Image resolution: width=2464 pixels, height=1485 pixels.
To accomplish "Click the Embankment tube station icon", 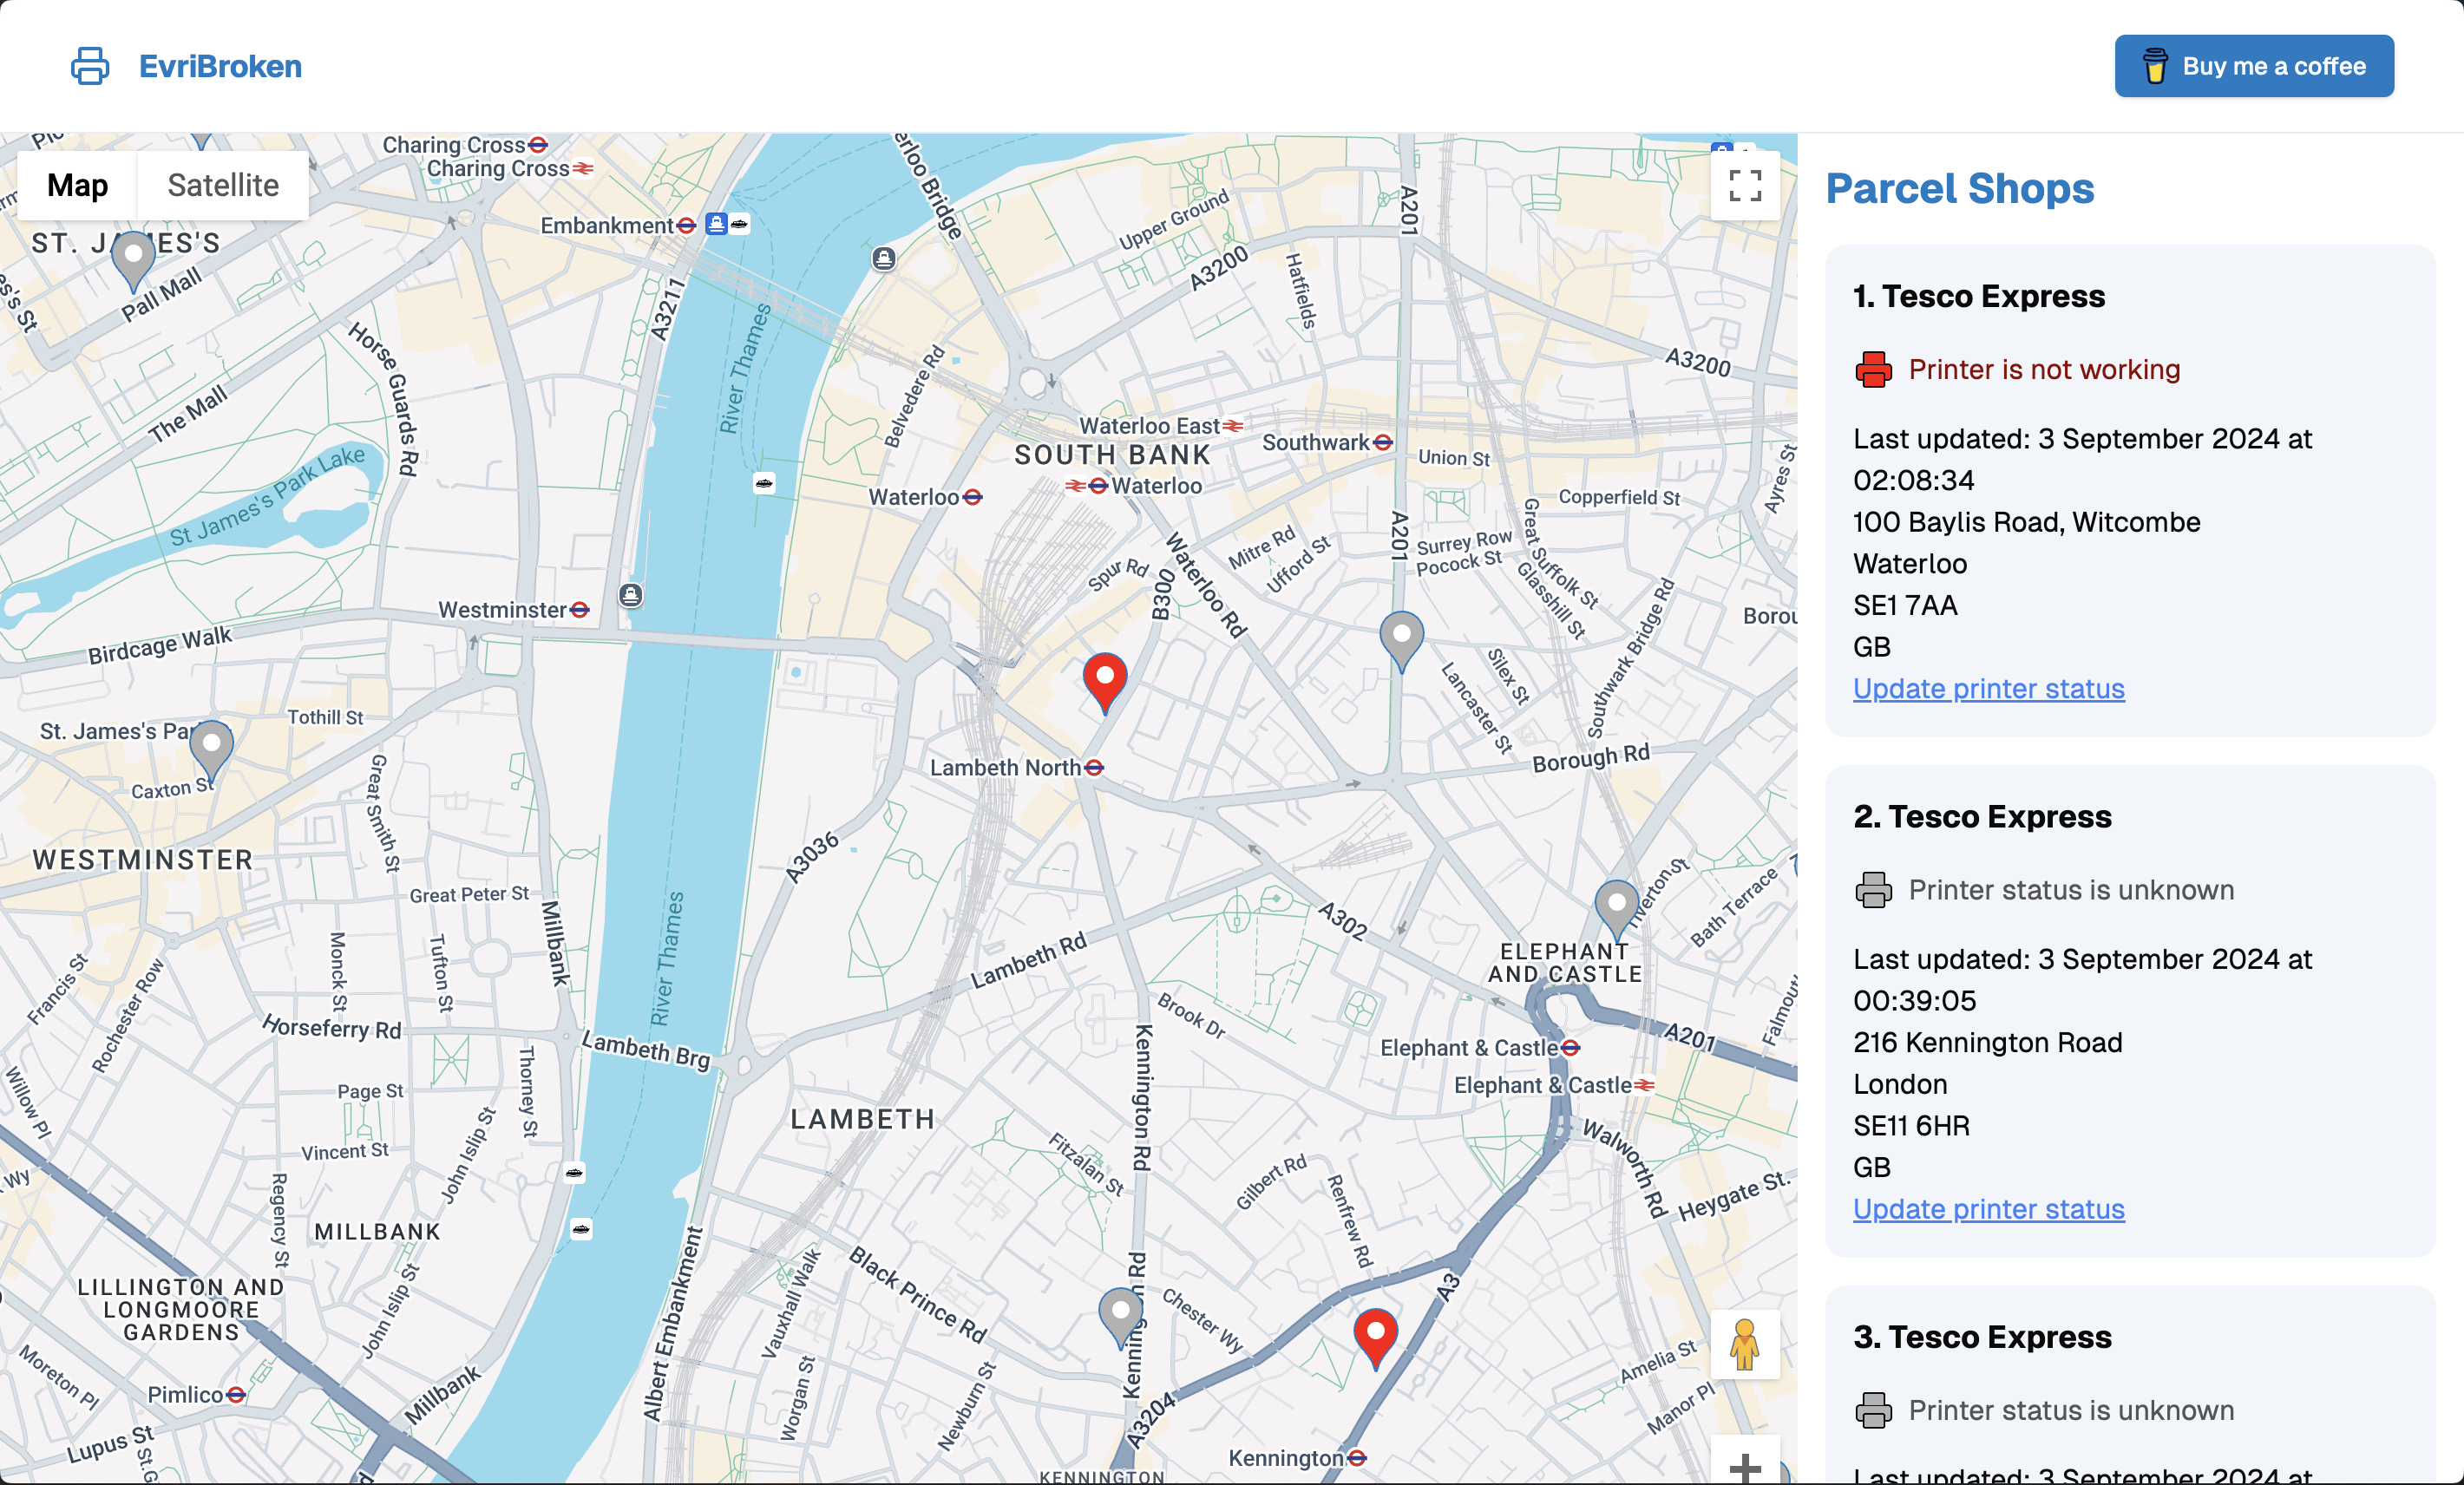I will 686,226.
